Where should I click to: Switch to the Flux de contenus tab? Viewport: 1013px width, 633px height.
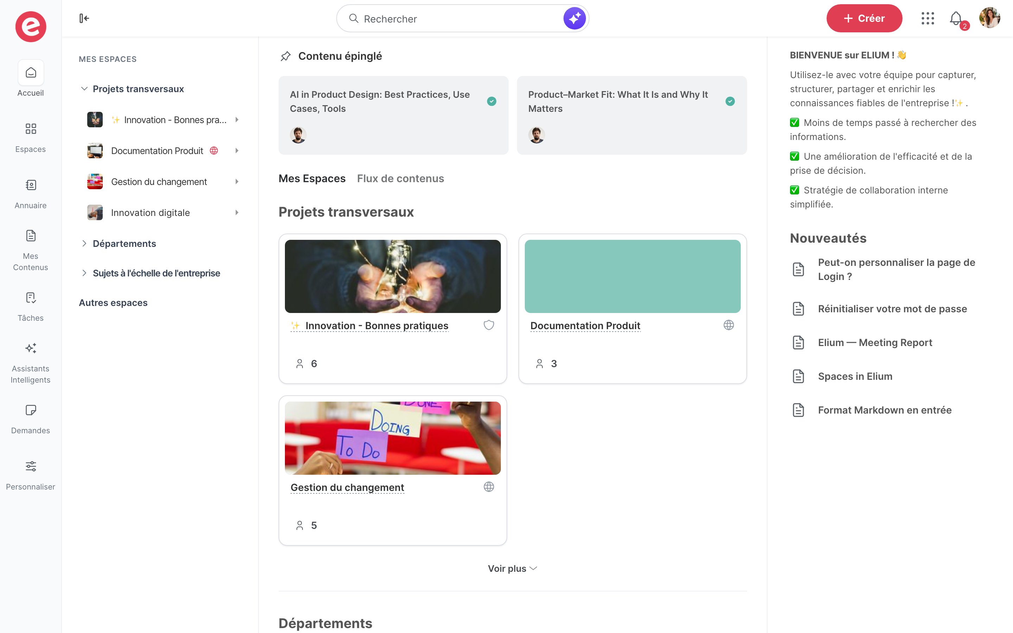400,179
